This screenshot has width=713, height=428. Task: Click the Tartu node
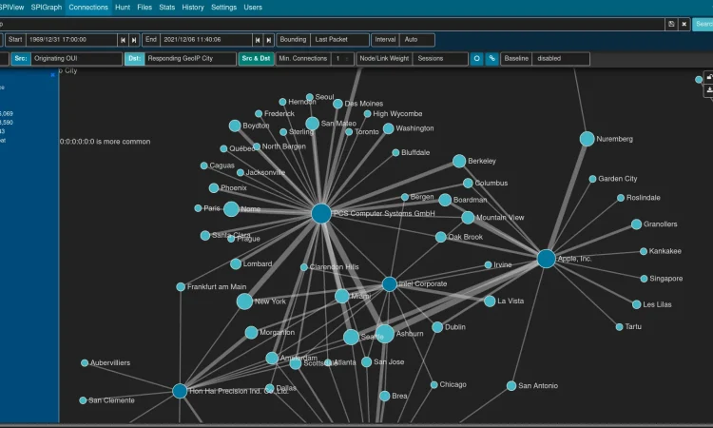619,327
